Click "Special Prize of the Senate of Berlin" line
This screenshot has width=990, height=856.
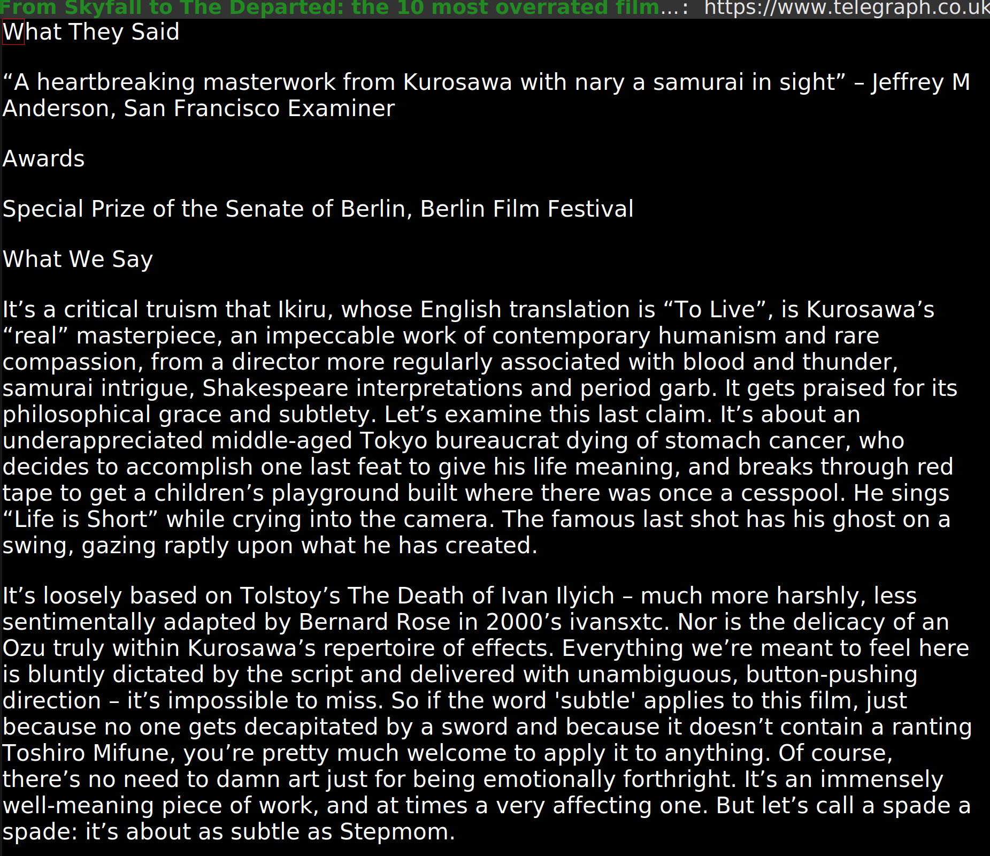click(208, 209)
